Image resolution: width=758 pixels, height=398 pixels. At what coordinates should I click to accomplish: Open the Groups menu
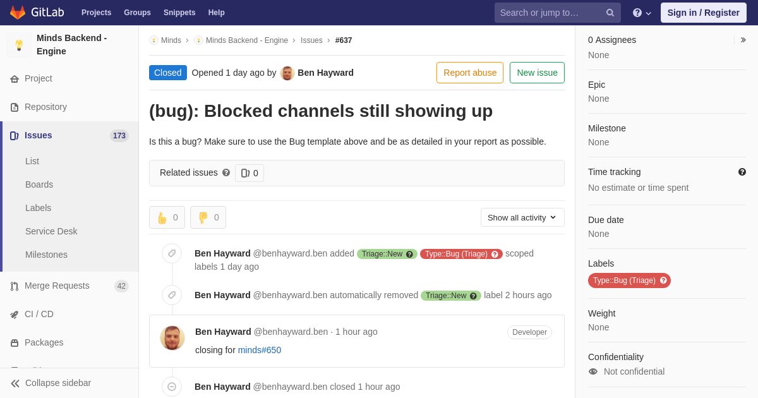(137, 13)
